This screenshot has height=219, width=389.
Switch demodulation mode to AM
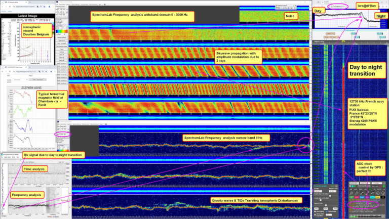(351, 189)
